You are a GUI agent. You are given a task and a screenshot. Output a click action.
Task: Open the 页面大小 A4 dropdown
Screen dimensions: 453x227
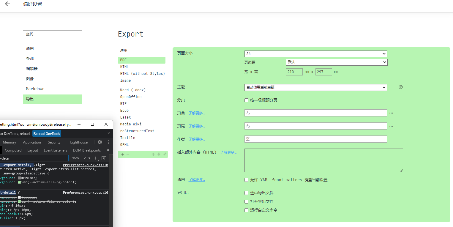click(x=316, y=54)
